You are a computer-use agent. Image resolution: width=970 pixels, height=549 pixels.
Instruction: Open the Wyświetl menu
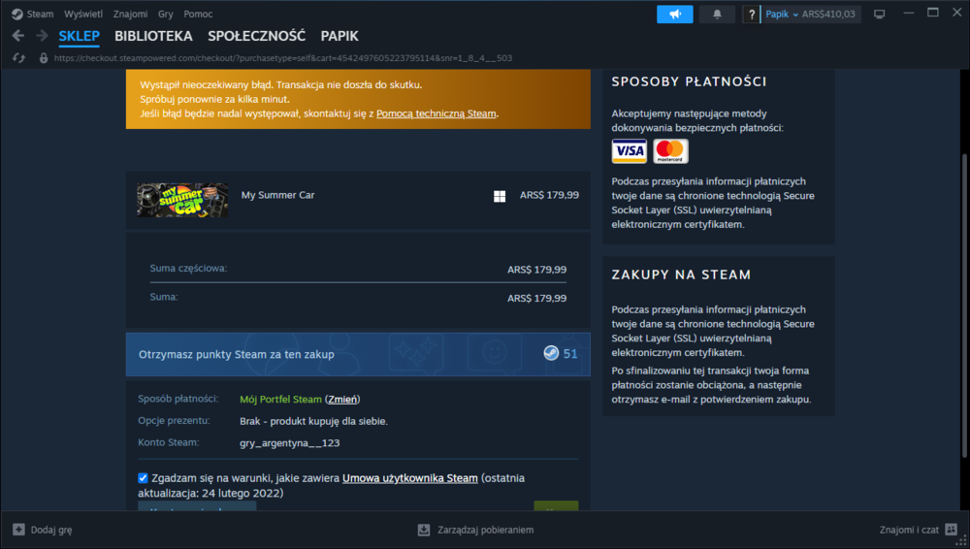pos(83,14)
